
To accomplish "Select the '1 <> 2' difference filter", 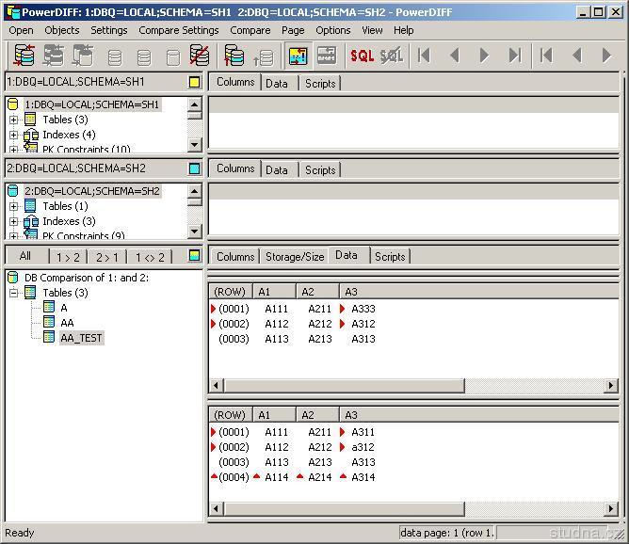I will (x=150, y=257).
